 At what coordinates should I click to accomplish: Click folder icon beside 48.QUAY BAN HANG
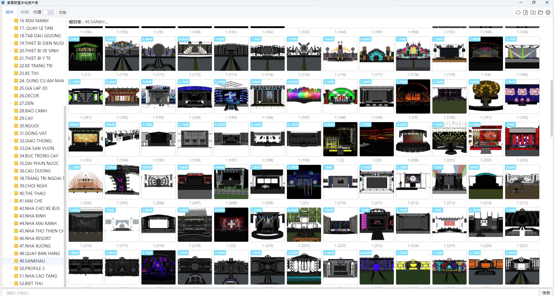coord(16,254)
